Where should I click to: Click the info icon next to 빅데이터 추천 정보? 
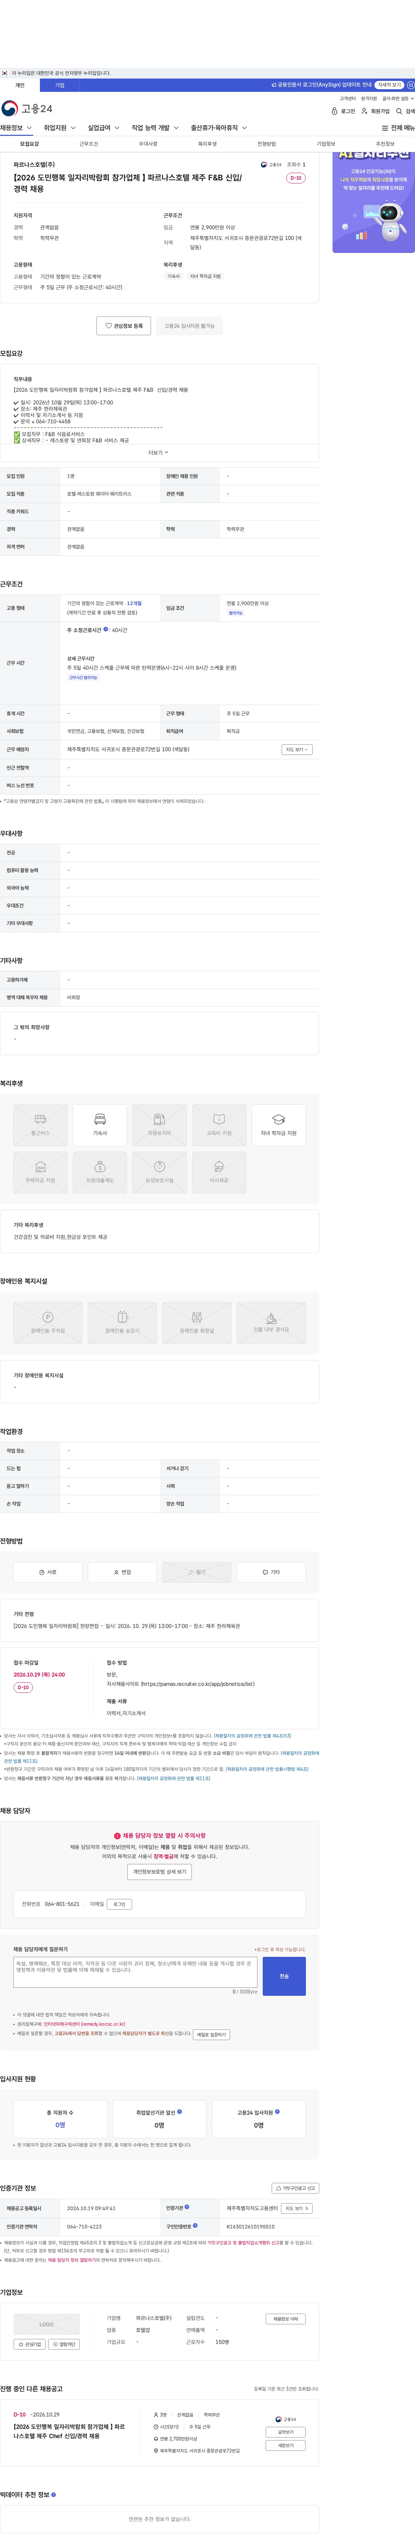tap(53, 2495)
